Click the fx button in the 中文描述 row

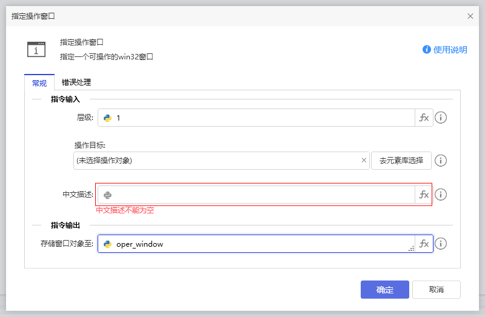coord(424,195)
